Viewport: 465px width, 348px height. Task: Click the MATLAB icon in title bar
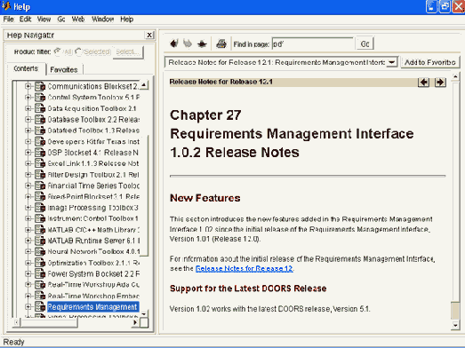tap(6, 6)
